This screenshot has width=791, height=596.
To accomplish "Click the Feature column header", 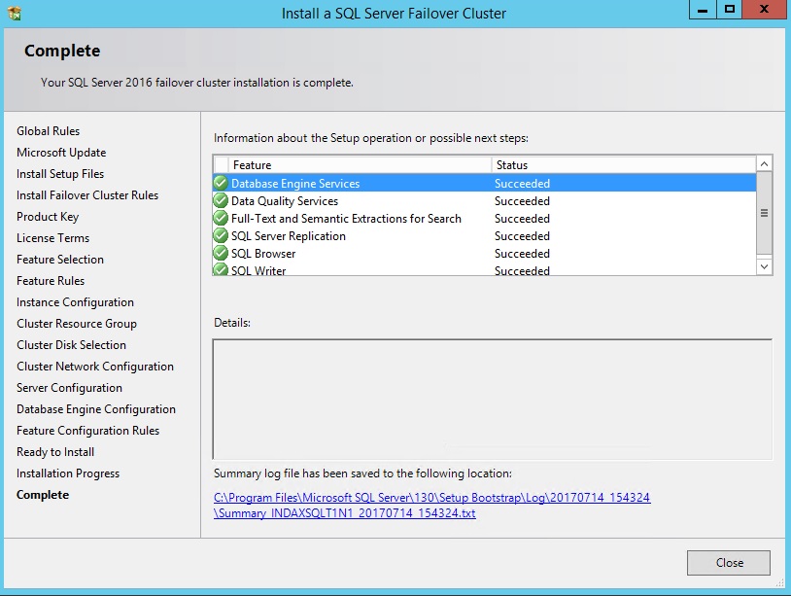I will pos(360,165).
